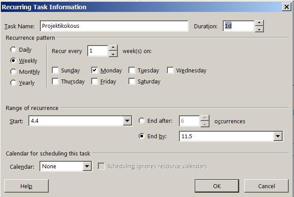
Task: Decrease the Duration spinner value
Action: pyautogui.click(x=259, y=29)
